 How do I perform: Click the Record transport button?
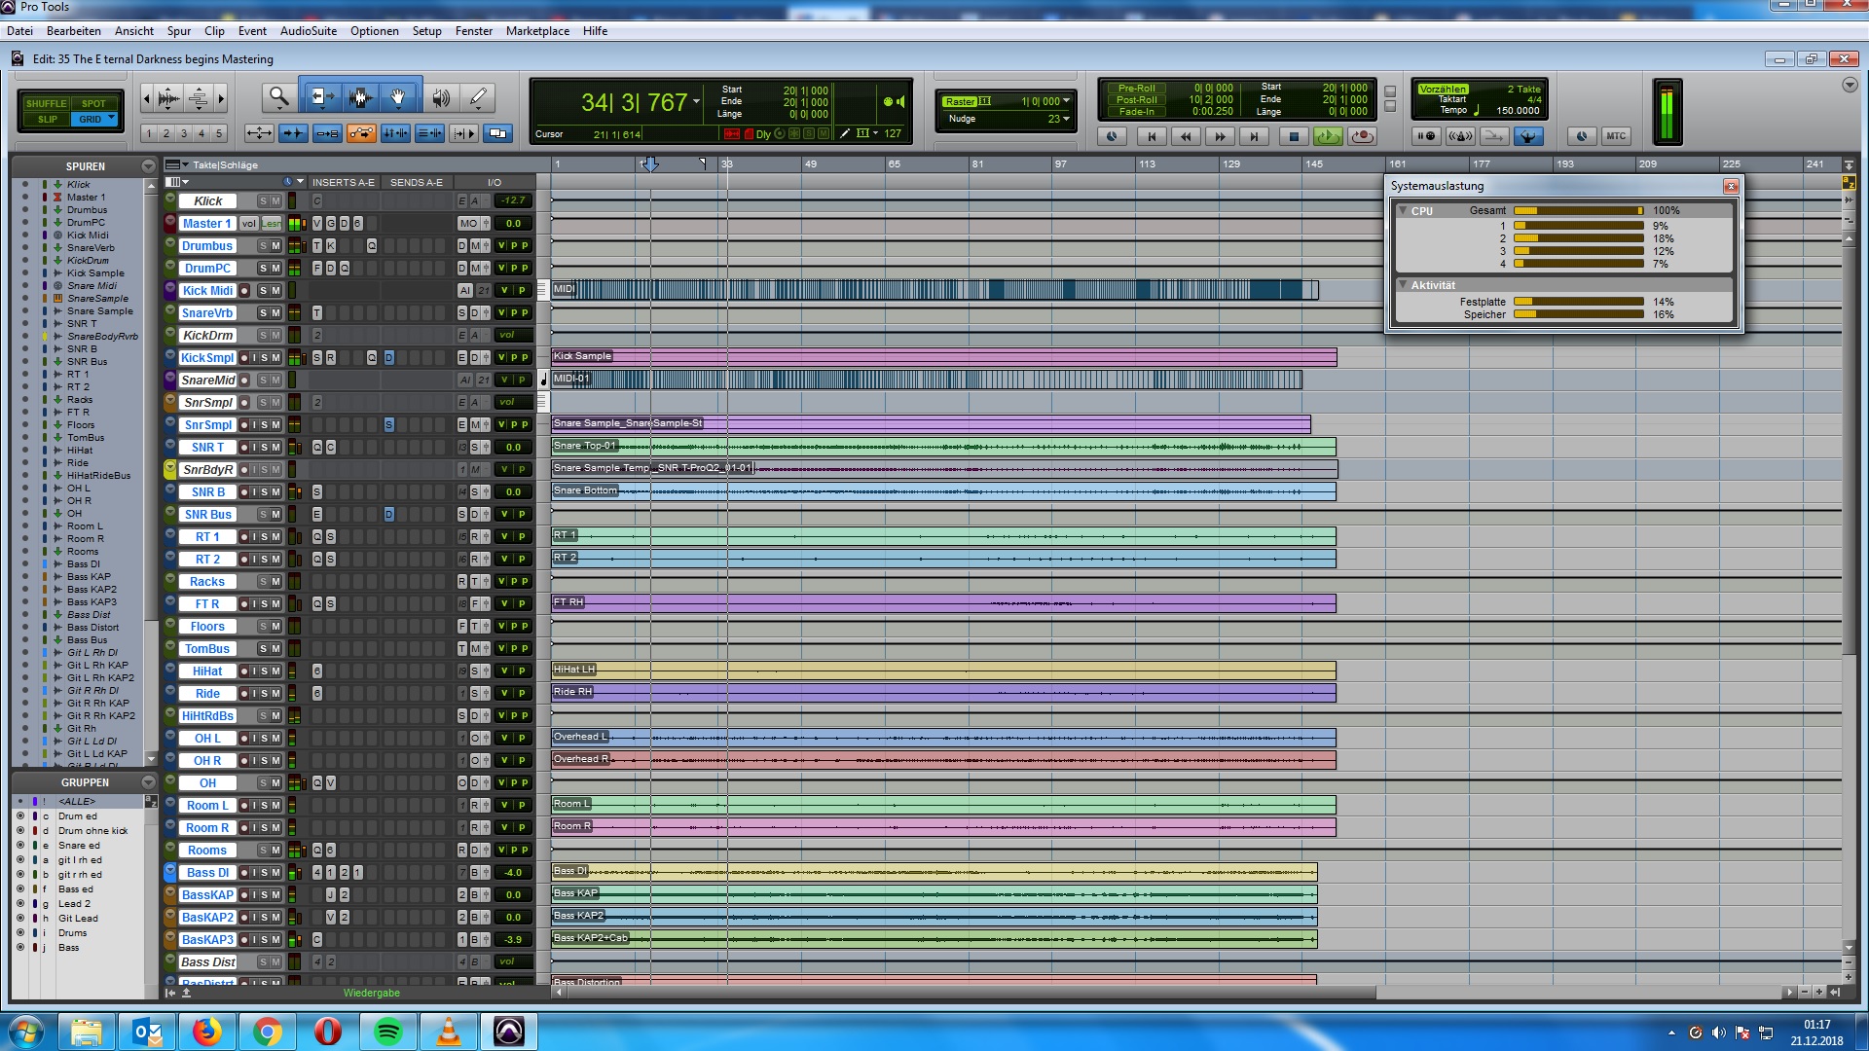pyautogui.click(x=1363, y=136)
